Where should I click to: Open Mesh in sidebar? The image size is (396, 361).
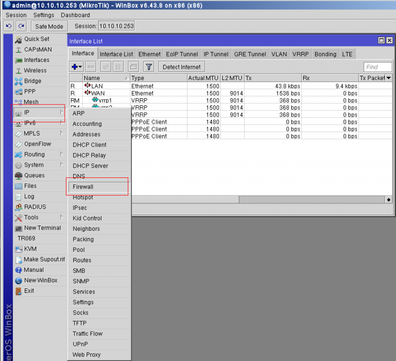click(40, 102)
